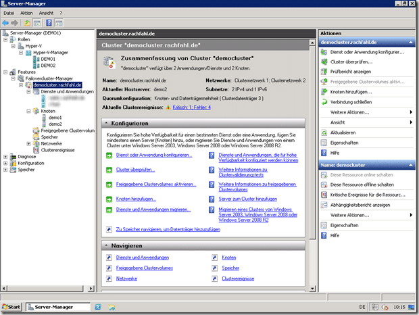Click the Prüfbericht anzeigen action icon
Screen dimensions: 419x315
tap(324, 72)
